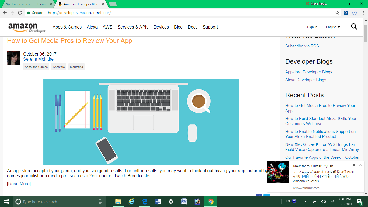The image size is (368, 207).
Task: Open the Action Center notifications icon
Action: tap(359, 202)
